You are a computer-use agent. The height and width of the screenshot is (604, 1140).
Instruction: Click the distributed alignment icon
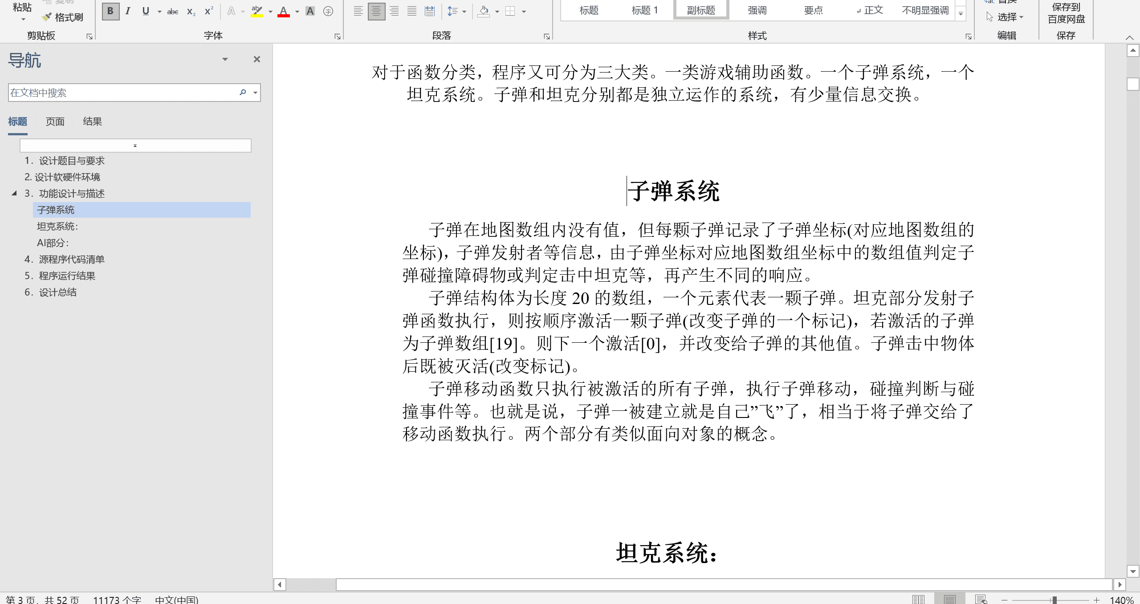pyautogui.click(x=430, y=11)
